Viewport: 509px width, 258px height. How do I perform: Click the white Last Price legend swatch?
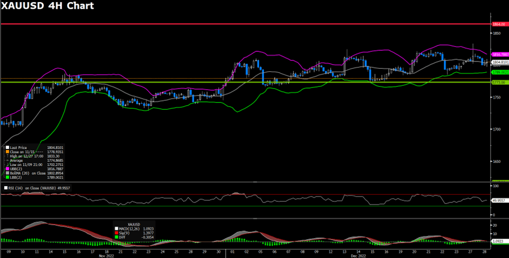pos(6,147)
